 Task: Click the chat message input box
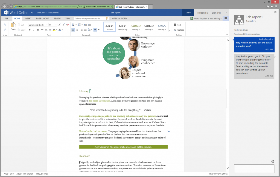pyautogui.click(x=254, y=169)
